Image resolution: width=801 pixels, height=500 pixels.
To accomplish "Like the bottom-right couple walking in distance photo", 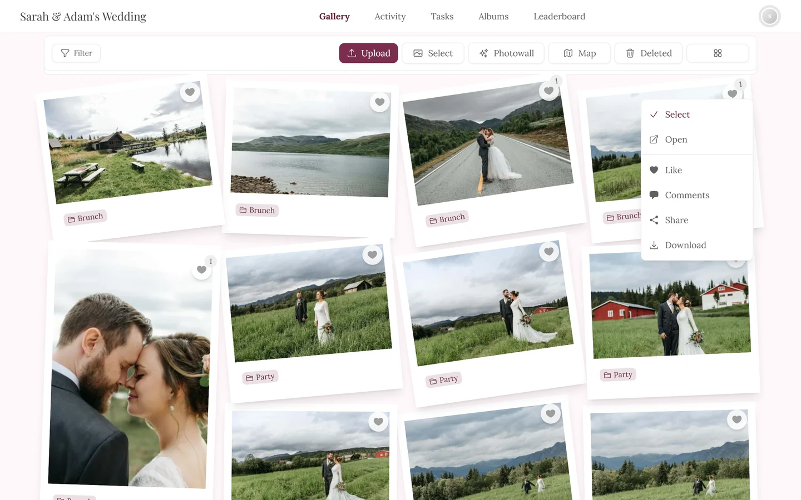I will click(x=737, y=419).
